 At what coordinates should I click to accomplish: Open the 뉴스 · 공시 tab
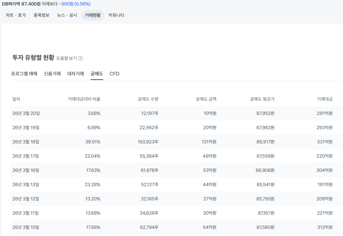point(67,15)
